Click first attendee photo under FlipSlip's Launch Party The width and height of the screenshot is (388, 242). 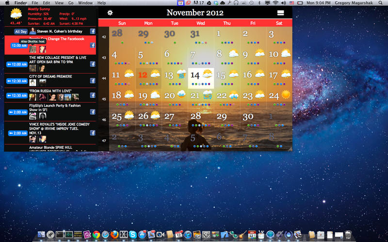point(32,116)
